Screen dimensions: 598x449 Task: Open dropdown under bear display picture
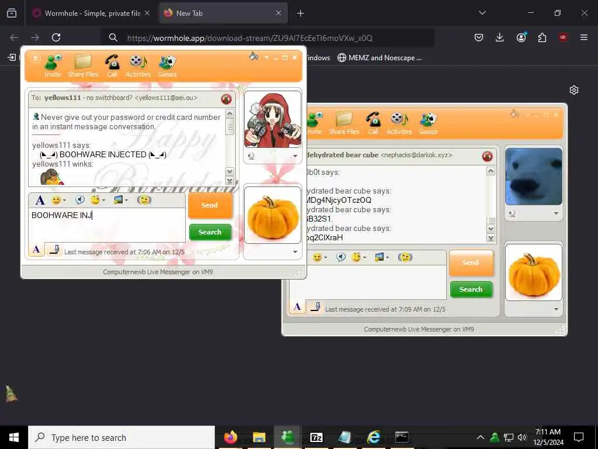click(x=556, y=213)
